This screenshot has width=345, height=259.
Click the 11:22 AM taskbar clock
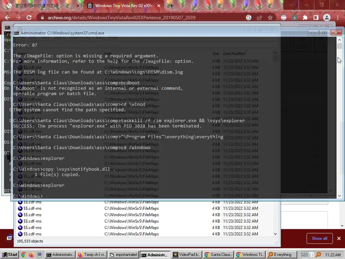tap(333, 255)
